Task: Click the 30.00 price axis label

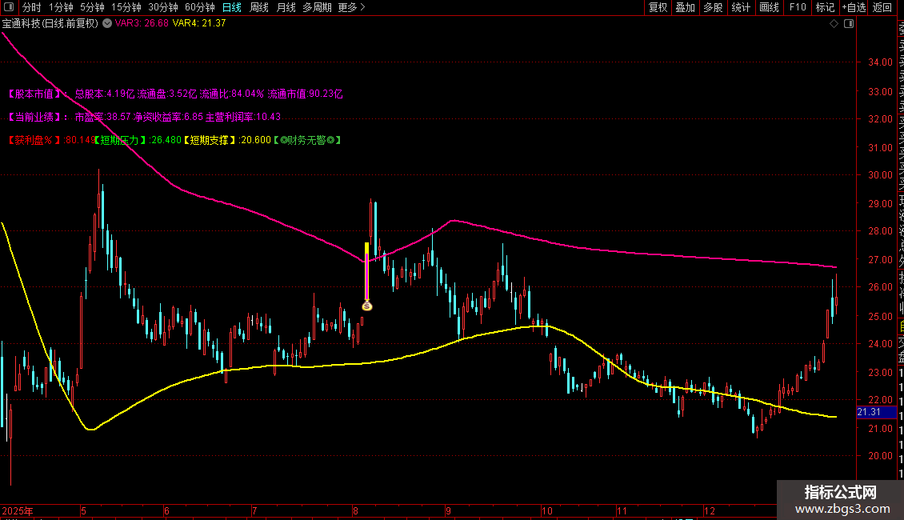Action: click(880, 175)
